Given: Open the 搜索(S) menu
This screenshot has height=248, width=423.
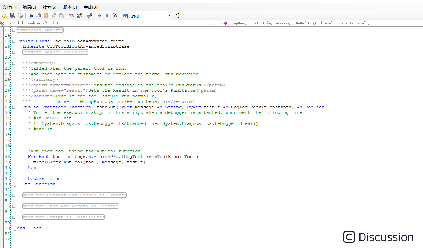Looking at the screenshot, I should pyautogui.click(x=49, y=7).
